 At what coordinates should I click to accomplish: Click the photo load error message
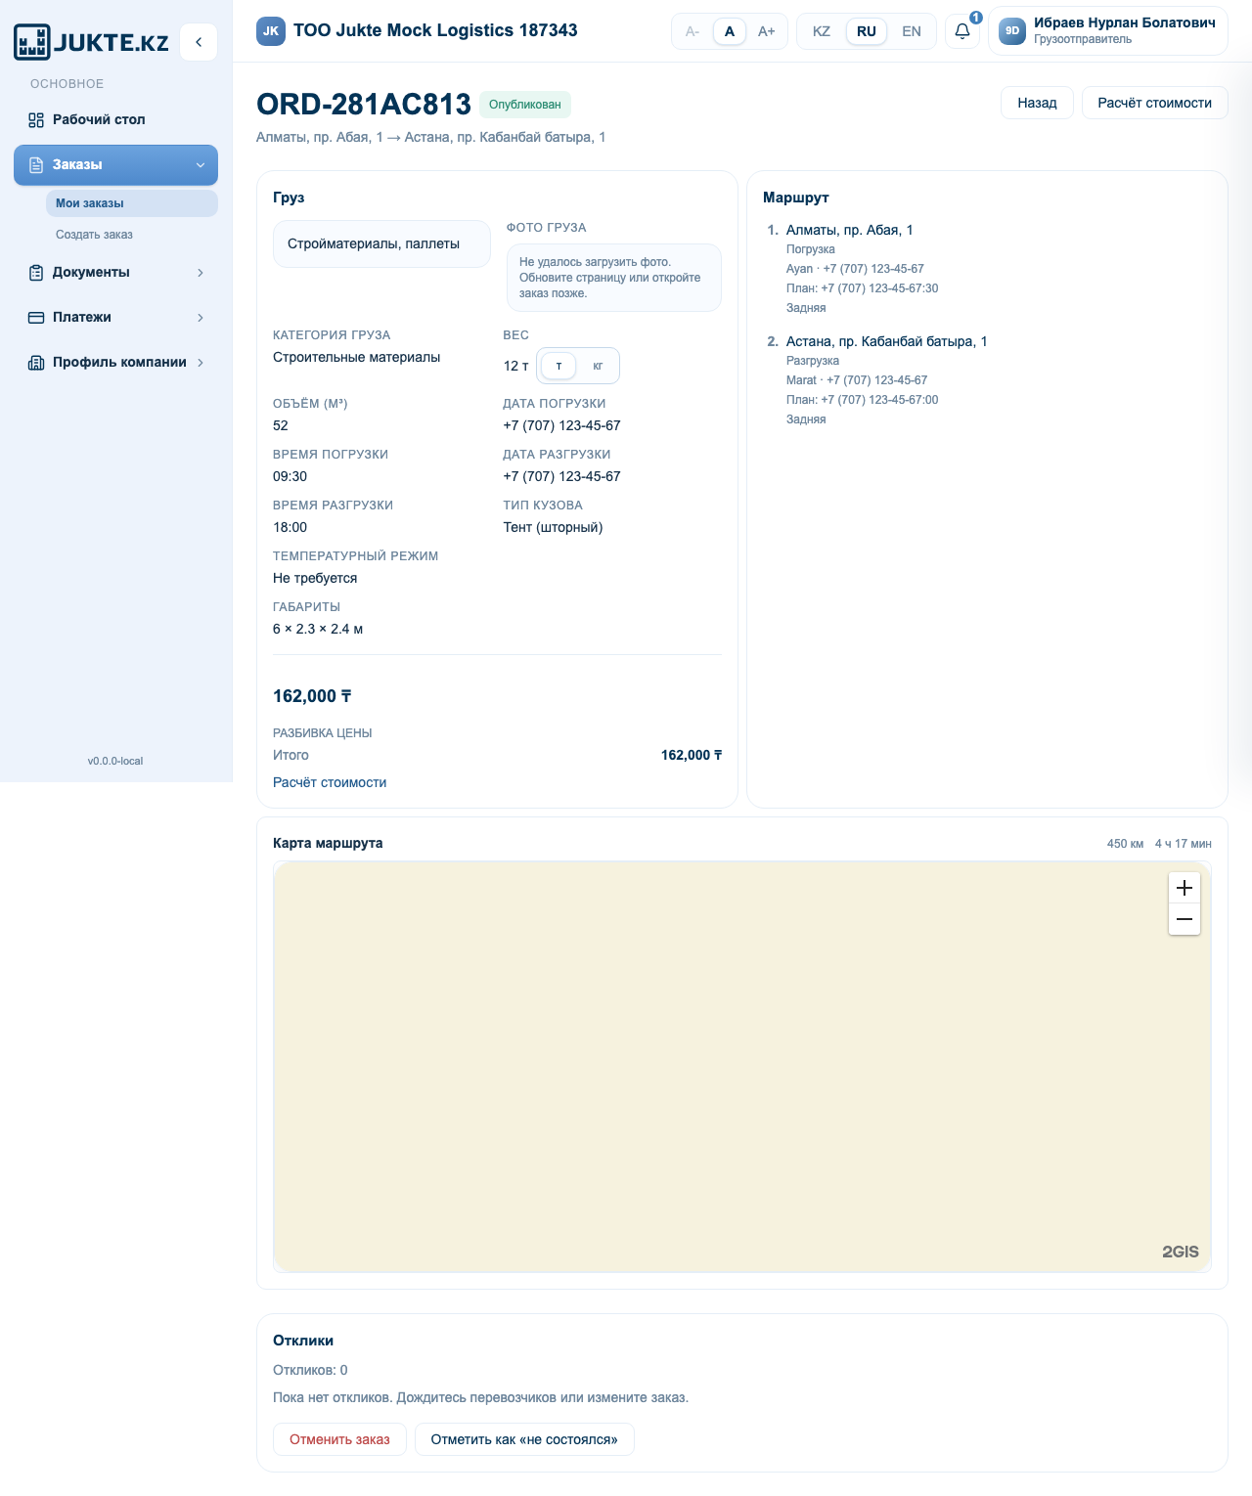[613, 278]
